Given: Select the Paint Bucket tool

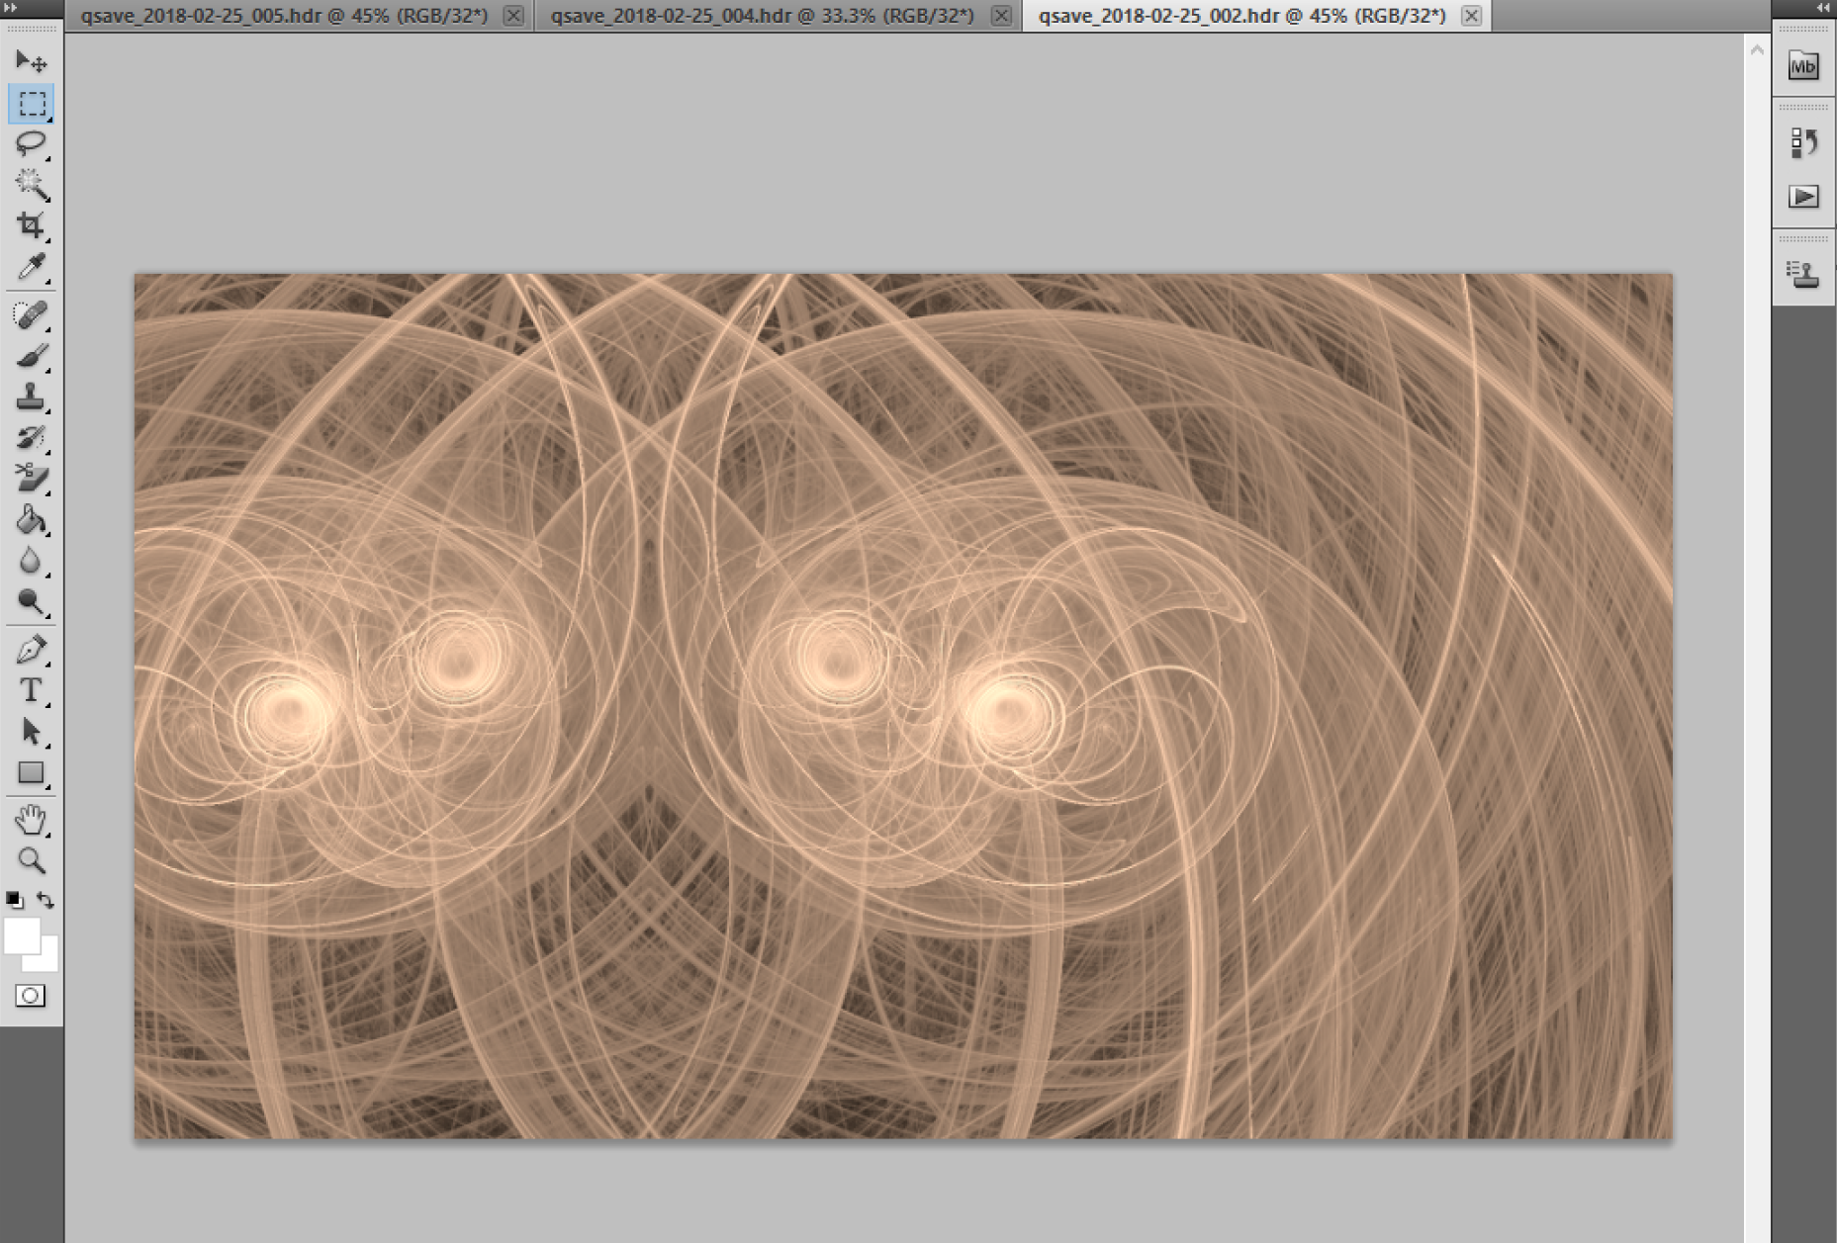Looking at the screenshot, I should (x=31, y=520).
